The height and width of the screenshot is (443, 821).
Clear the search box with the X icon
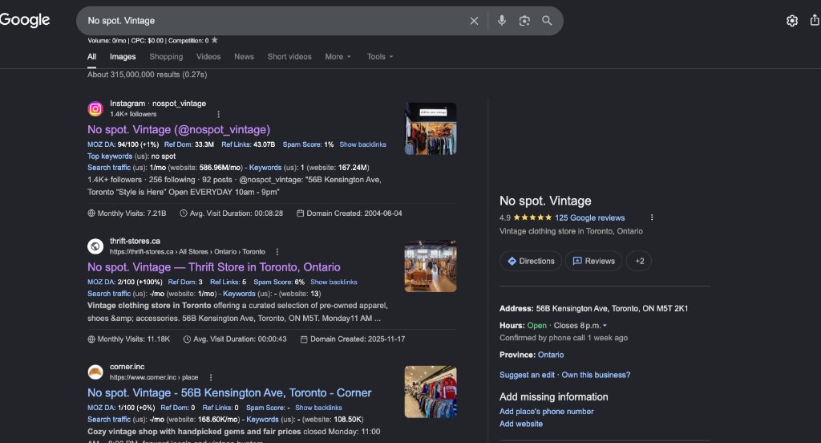(x=474, y=21)
